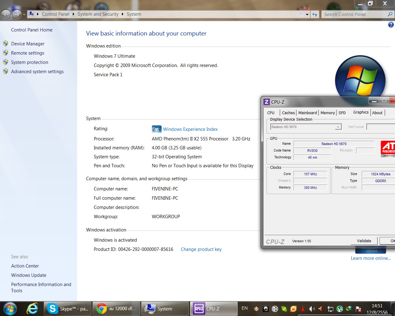Open Performance Information and Tools
Image resolution: width=395 pixels, height=316 pixels.
[41, 288]
